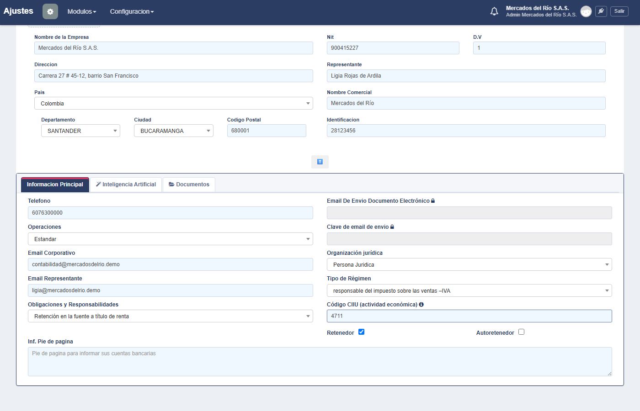
Task: Click the Mercados del Río S.A.S. account name
Action: click(538, 8)
